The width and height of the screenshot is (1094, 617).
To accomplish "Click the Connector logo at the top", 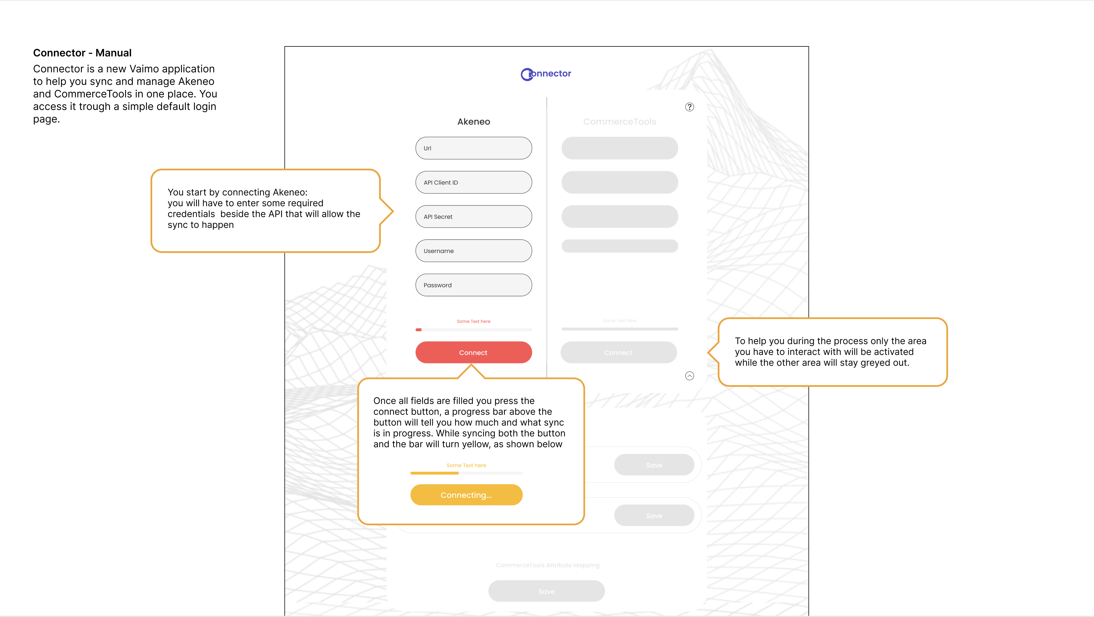I will coord(546,74).
